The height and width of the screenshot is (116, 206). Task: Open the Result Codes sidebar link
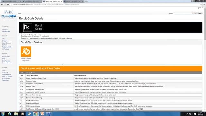tap(6, 57)
